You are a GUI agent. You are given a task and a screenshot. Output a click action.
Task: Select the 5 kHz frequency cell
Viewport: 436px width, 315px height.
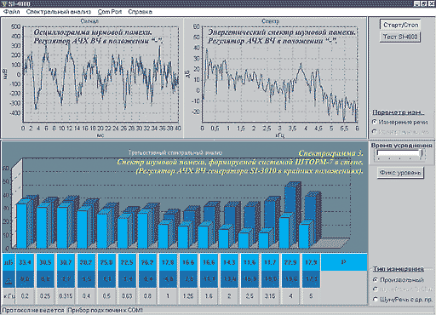311,296
